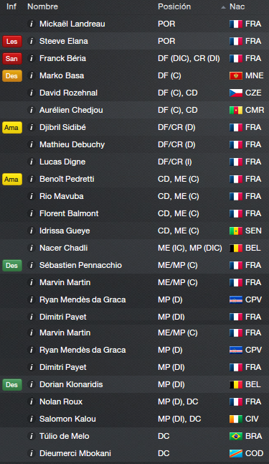This screenshot has height=464, width=269.
Task: Click green Des badge beside Sébastien Pennacchio
Action: (11, 266)
